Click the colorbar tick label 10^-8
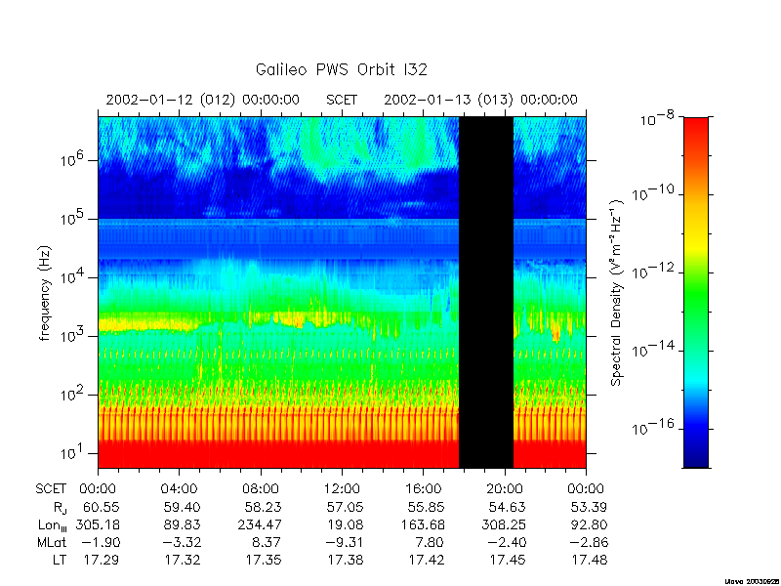This screenshot has height=586, width=781. [x=656, y=117]
